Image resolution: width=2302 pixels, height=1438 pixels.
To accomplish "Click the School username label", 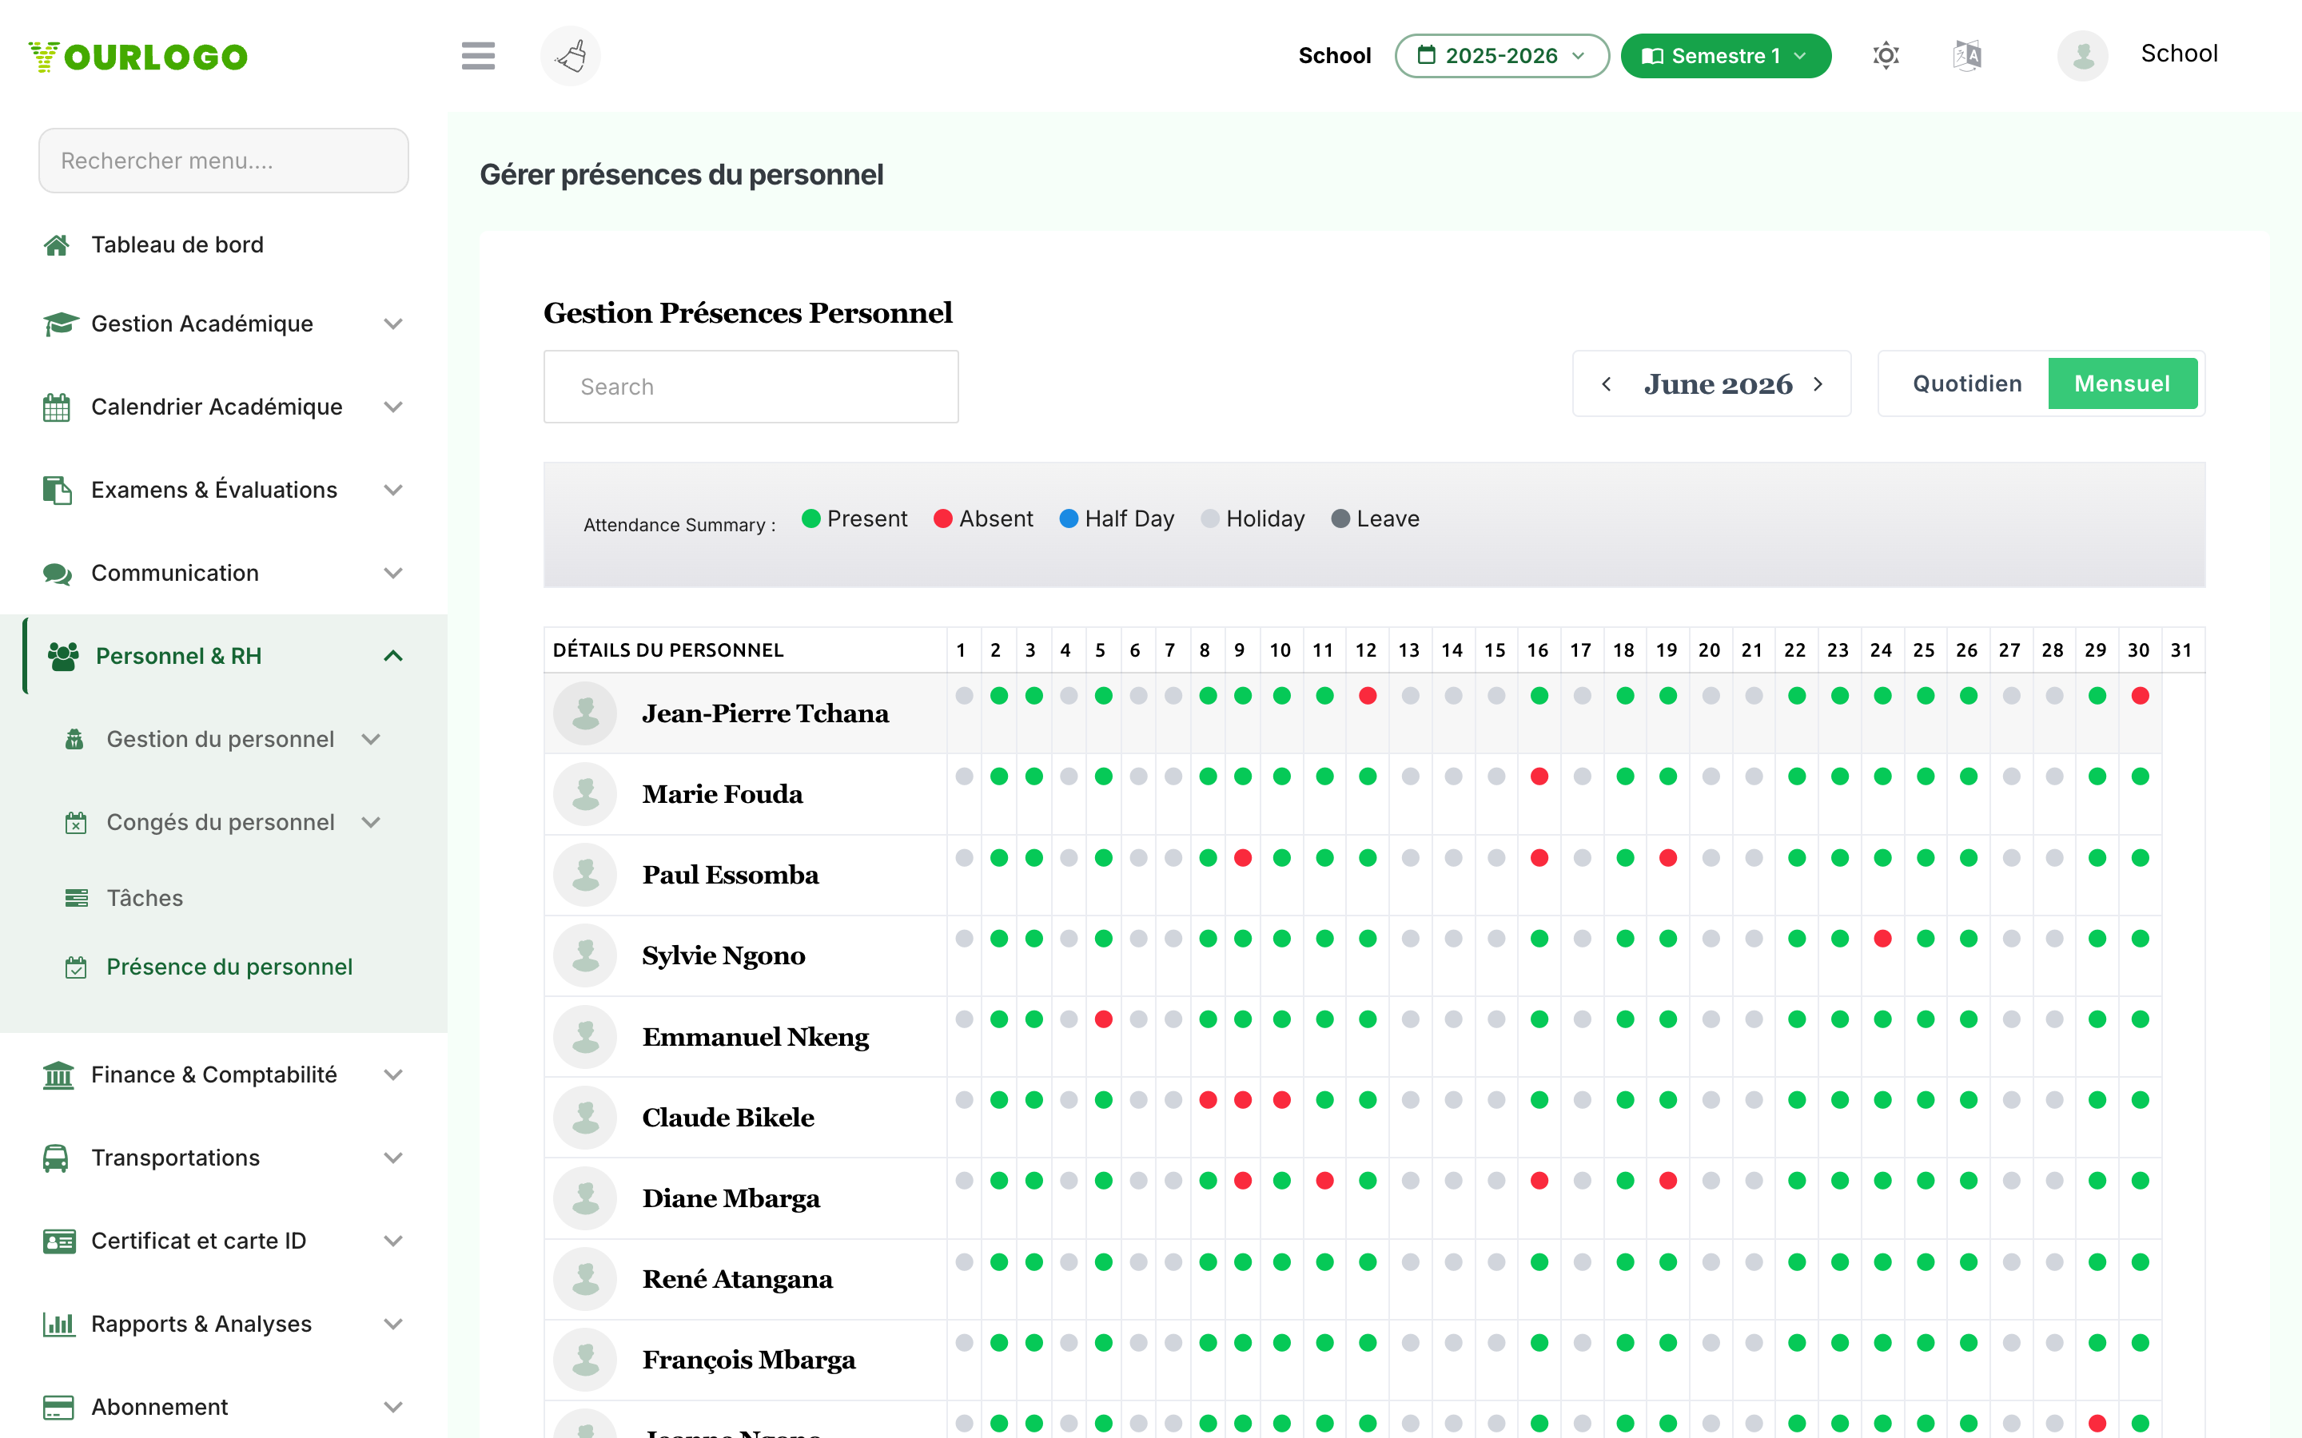I will click(x=2178, y=54).
